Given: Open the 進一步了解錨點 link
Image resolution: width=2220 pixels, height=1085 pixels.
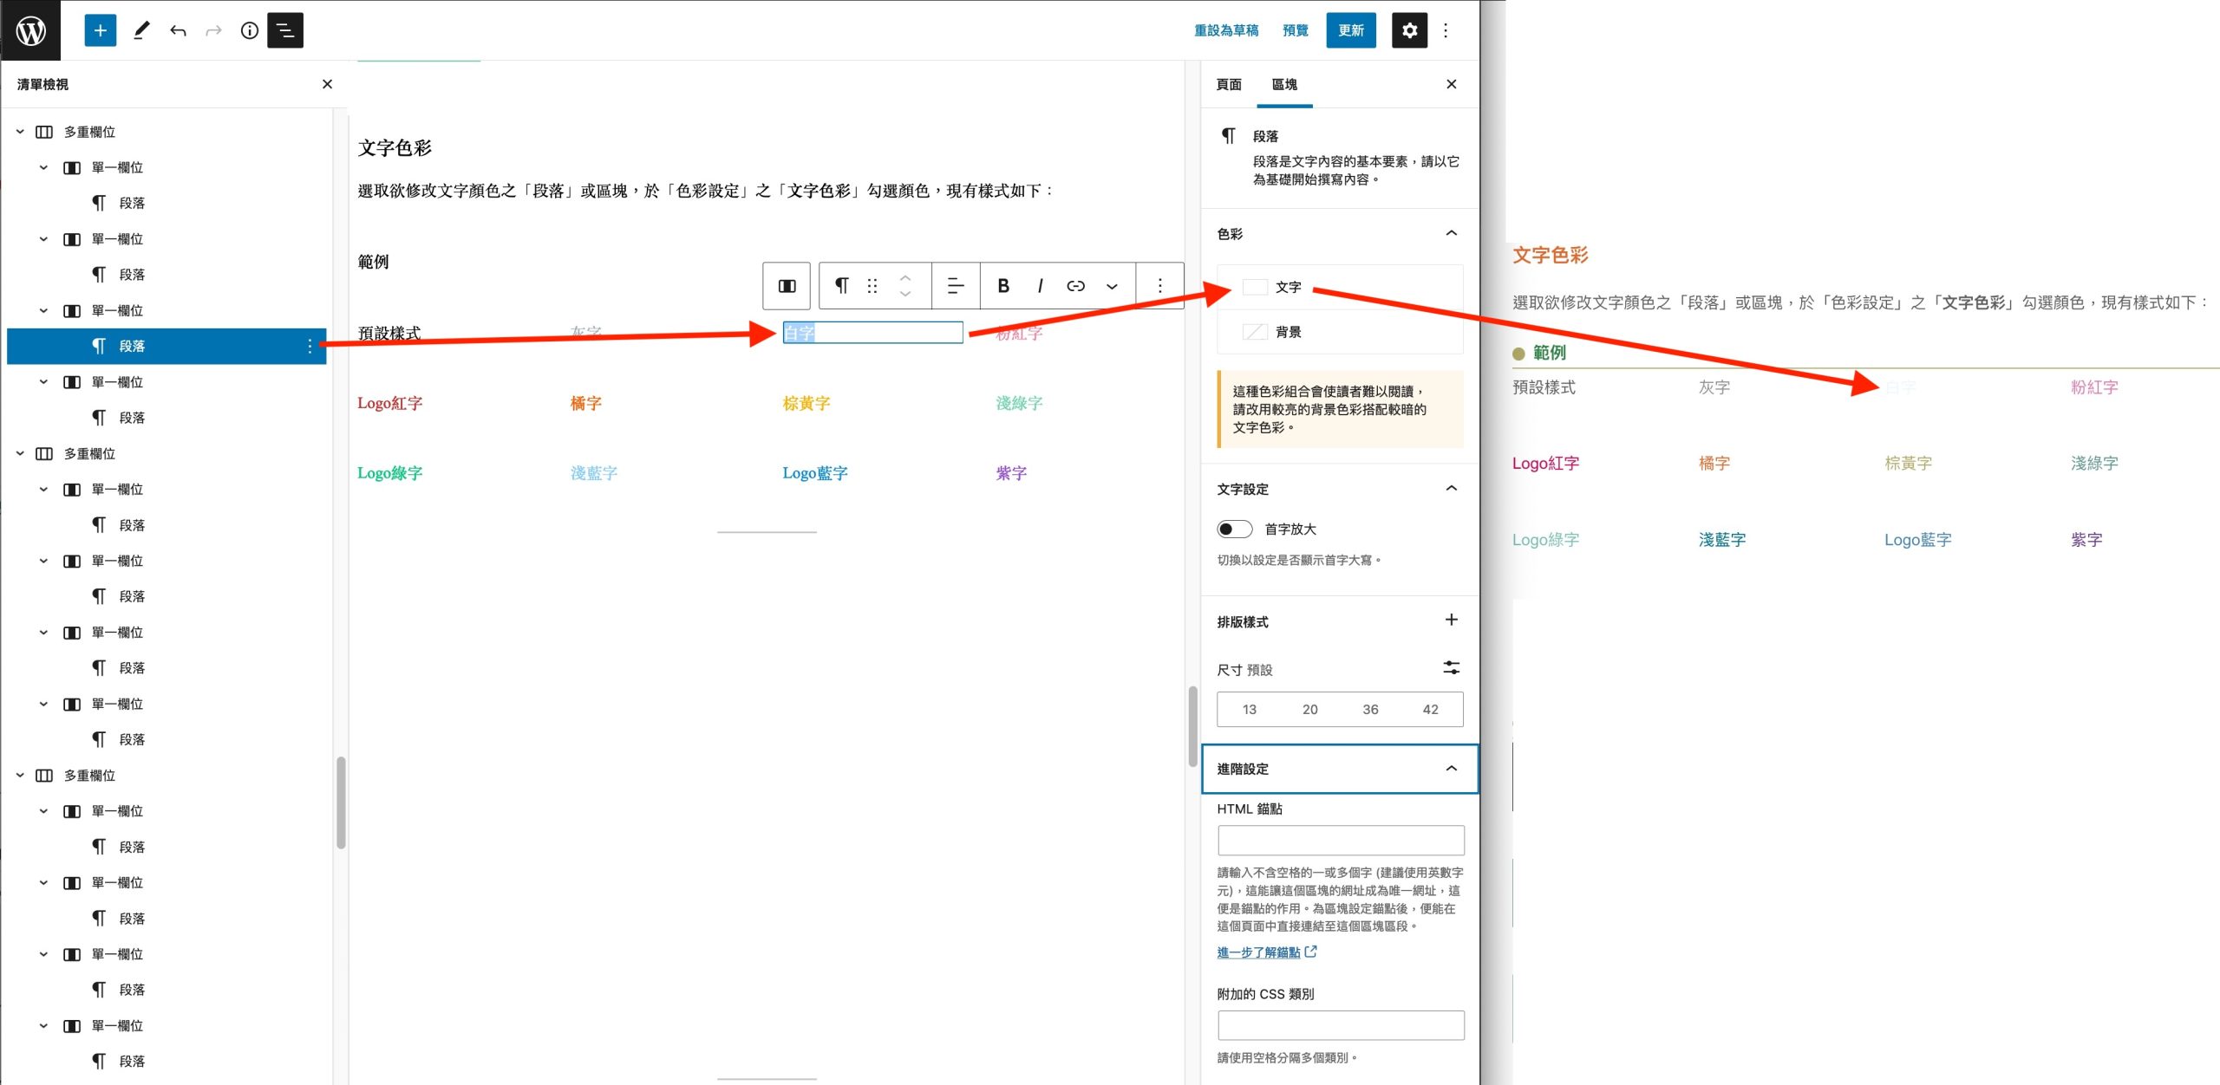Looking at the screenshot, I should click(x=1267, y=952).
